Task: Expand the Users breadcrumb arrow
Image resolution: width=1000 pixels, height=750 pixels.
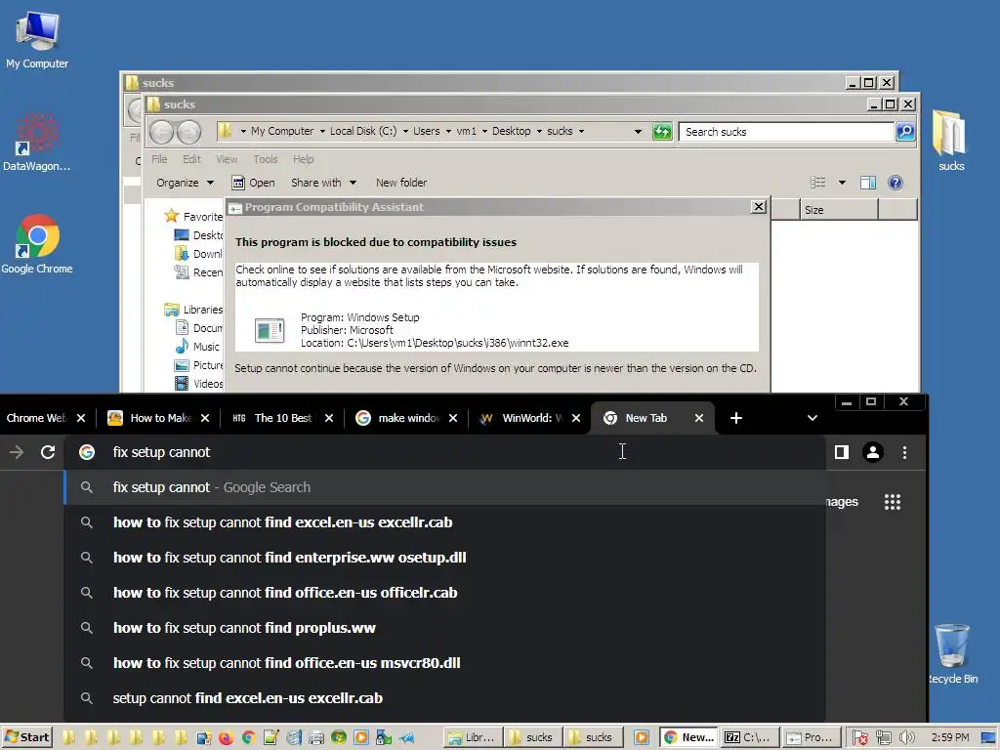Action: pyautogui.click(x=448, y=132)
